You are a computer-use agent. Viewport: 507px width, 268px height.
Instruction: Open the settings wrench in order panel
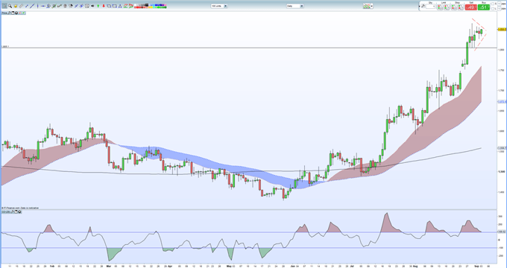click(423, 6)
